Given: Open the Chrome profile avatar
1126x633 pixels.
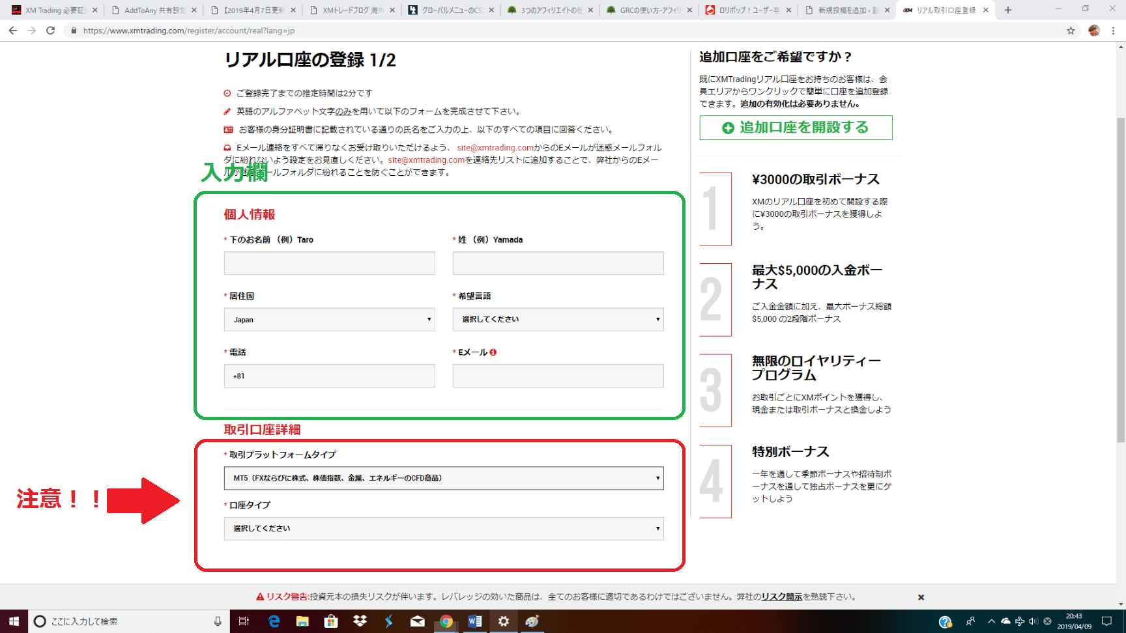Looking at the screenshot, I should 1094,31.
